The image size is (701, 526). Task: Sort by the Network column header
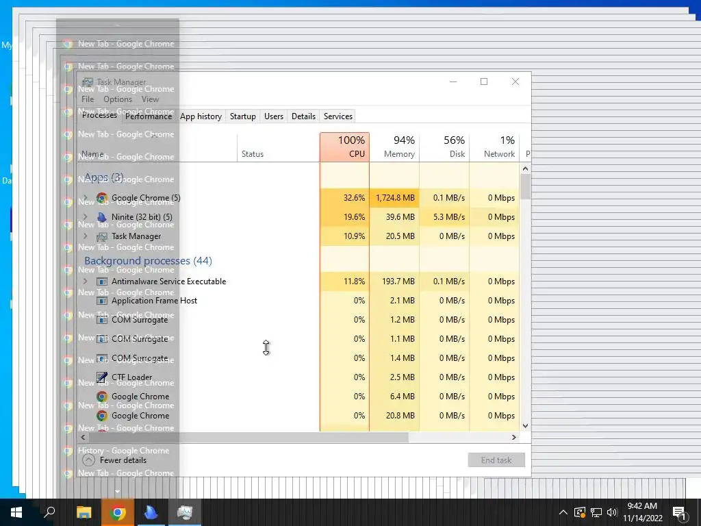[494, 147]
